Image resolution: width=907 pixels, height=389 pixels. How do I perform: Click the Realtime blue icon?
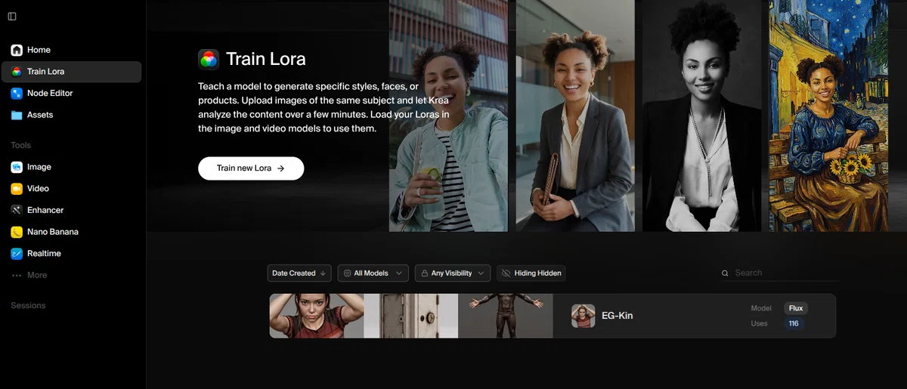coord(17,254)
